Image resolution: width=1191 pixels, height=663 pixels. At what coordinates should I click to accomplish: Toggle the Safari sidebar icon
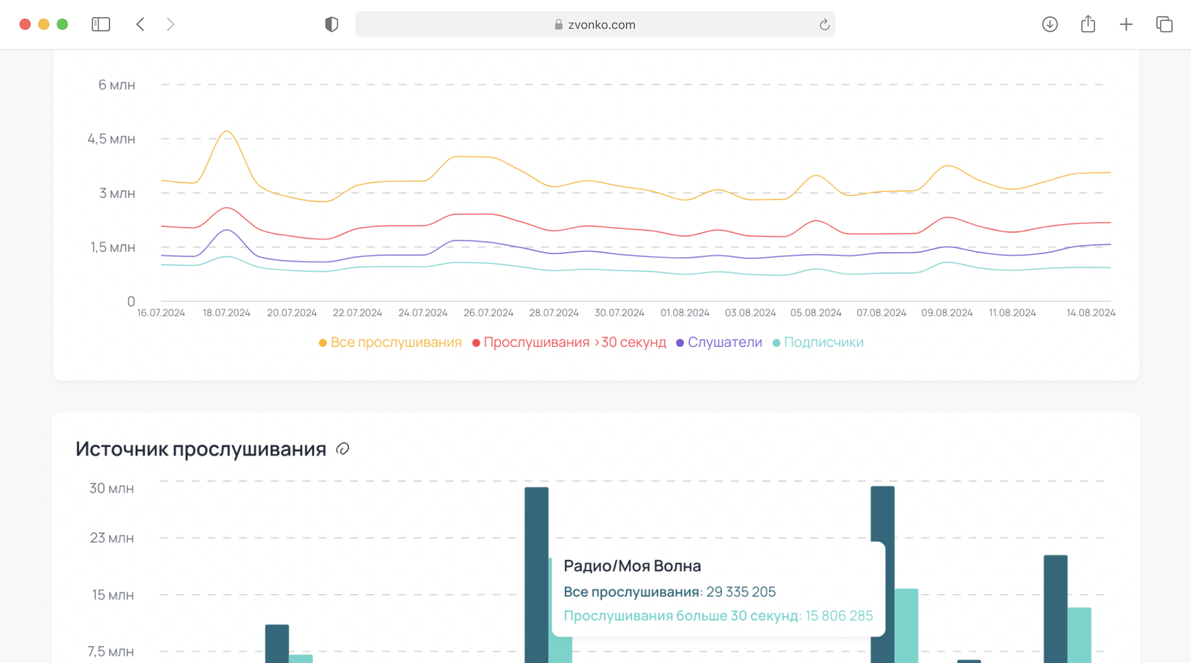[x=101, y=24]
